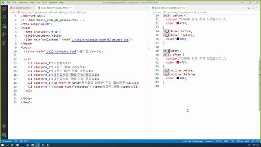Click the CRLF end-of-line selector
The image size is (261, 147).
click(x=226, y=141)
